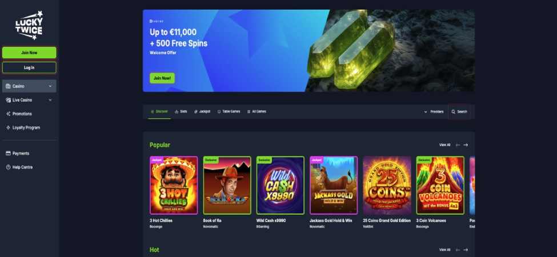Expand the Live Casino submenu chevron
Screen dimensions: 557x257
pos(50,100)
